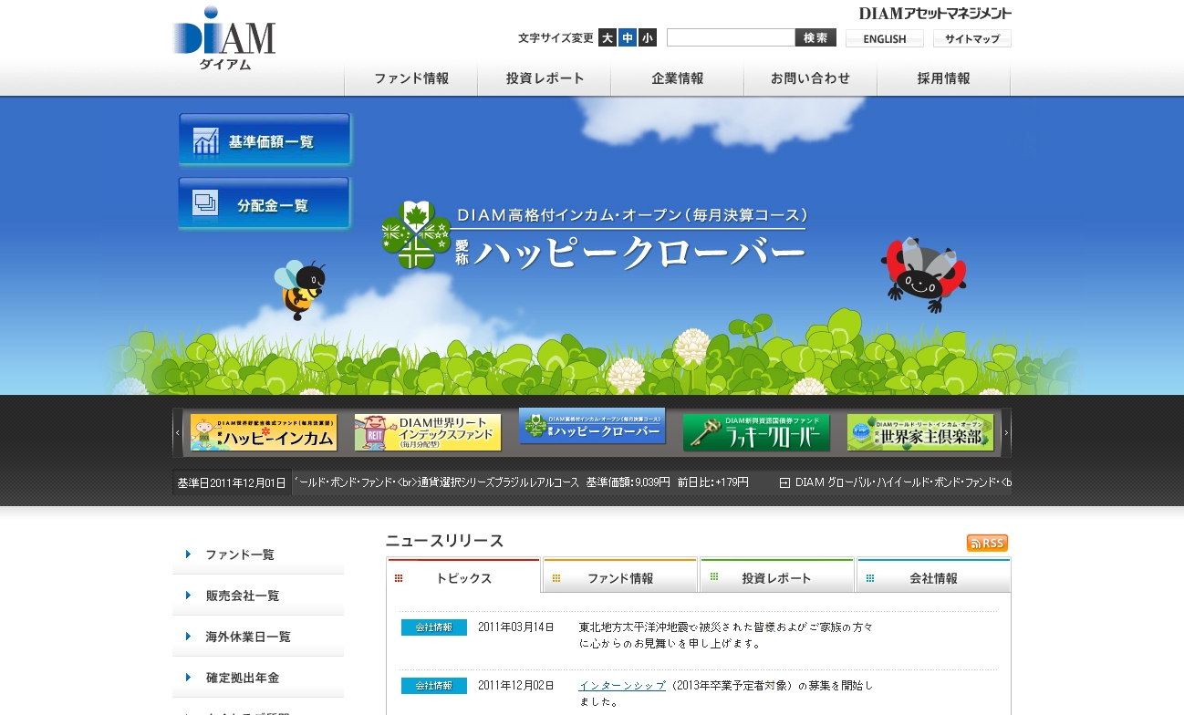Open the 投資レポート nav menu
This screenshot has width=1184, height=715.
pyautogui.click(x=545, y=78)
